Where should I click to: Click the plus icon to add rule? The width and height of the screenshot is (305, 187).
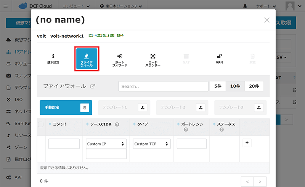(247, 143)
